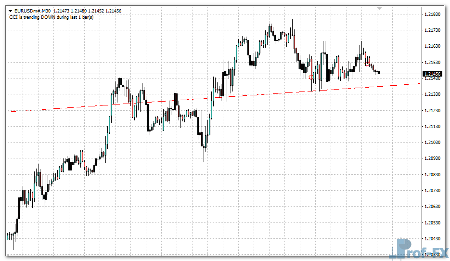450x261 pixels.
Task: Click the 1.21530 price scale label
Action: pos(433,63)
